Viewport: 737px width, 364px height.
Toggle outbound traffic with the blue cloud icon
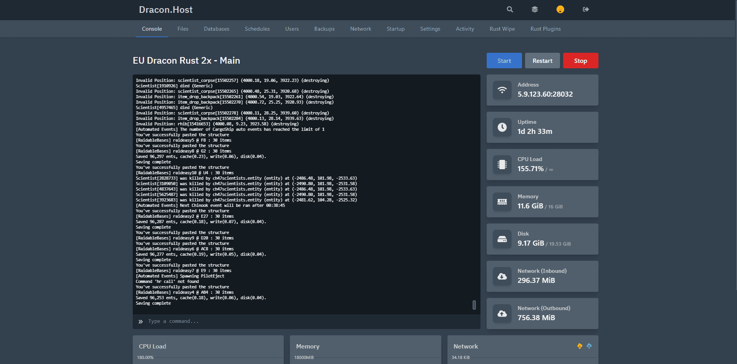(x=589, y=346)
